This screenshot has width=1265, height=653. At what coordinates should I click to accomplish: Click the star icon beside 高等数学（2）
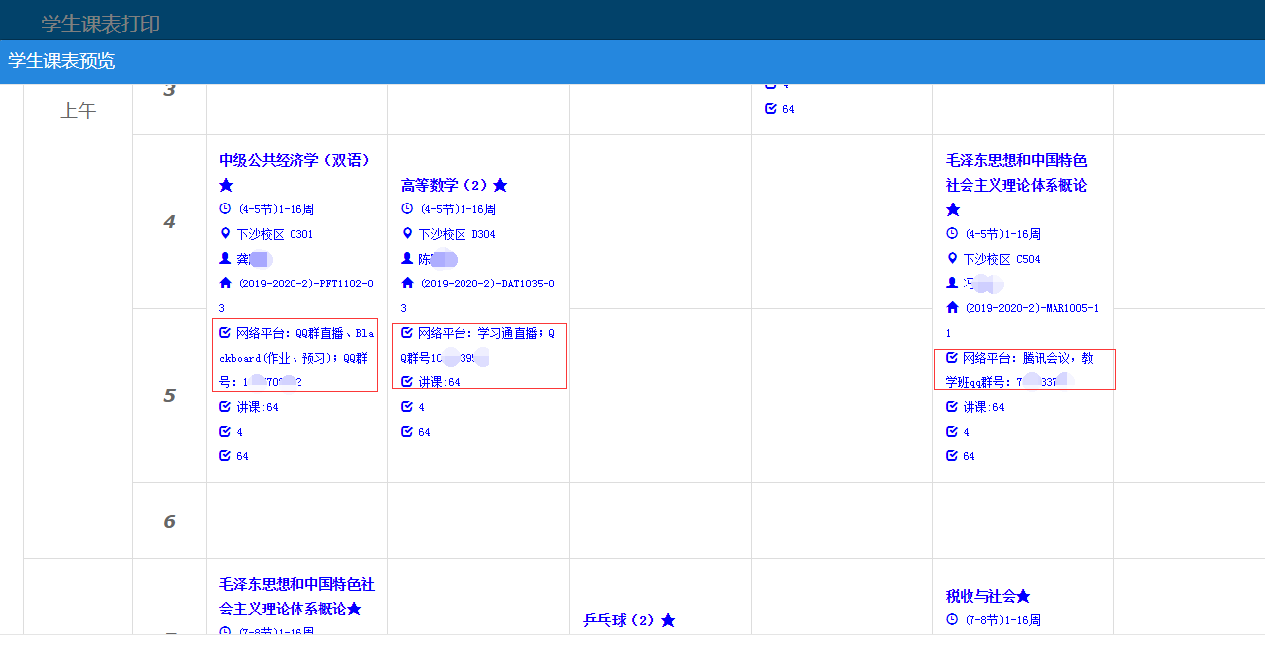pyautogui.click(x=500, y=185)
